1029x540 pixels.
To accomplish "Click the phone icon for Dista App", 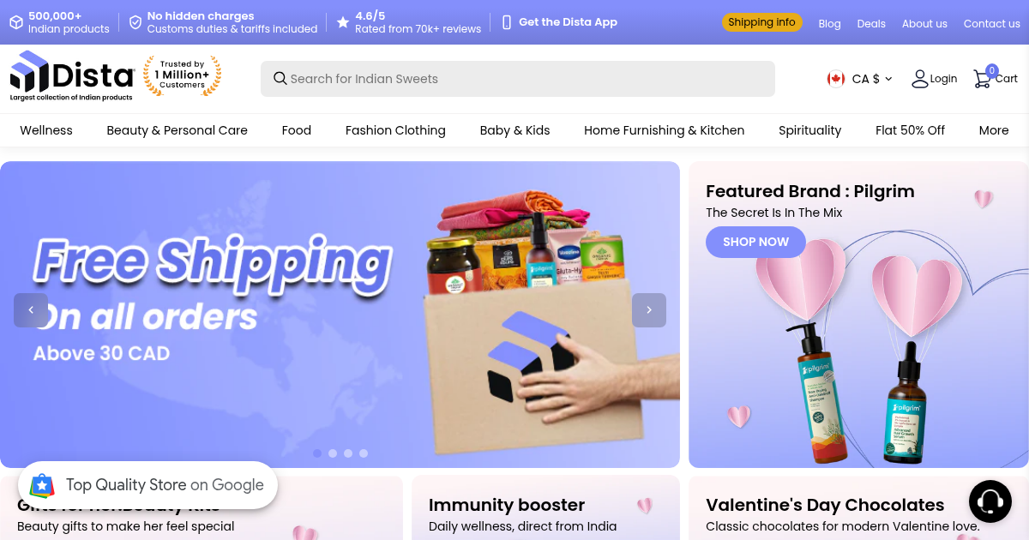I will (507, 22).
